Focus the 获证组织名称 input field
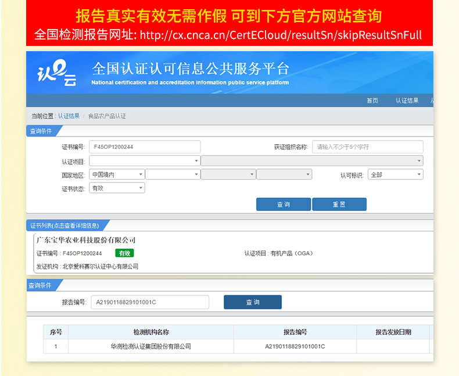This screenshot has height=376, width=459. tap(368, 146)
